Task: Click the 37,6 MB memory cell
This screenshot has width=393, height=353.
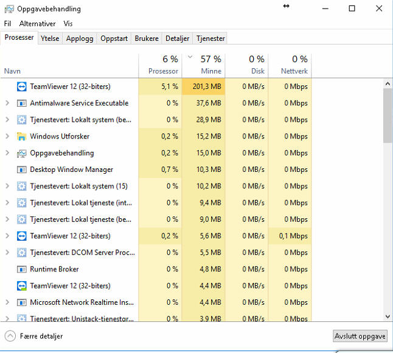Action: pos(204,103)
